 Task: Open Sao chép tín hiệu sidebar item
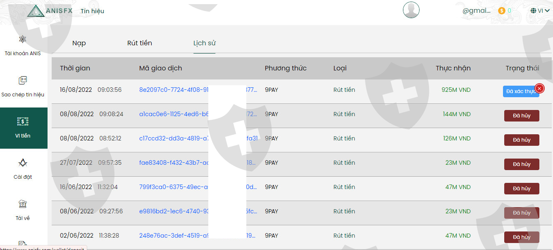pyautogui.click(x=23, y=87)
